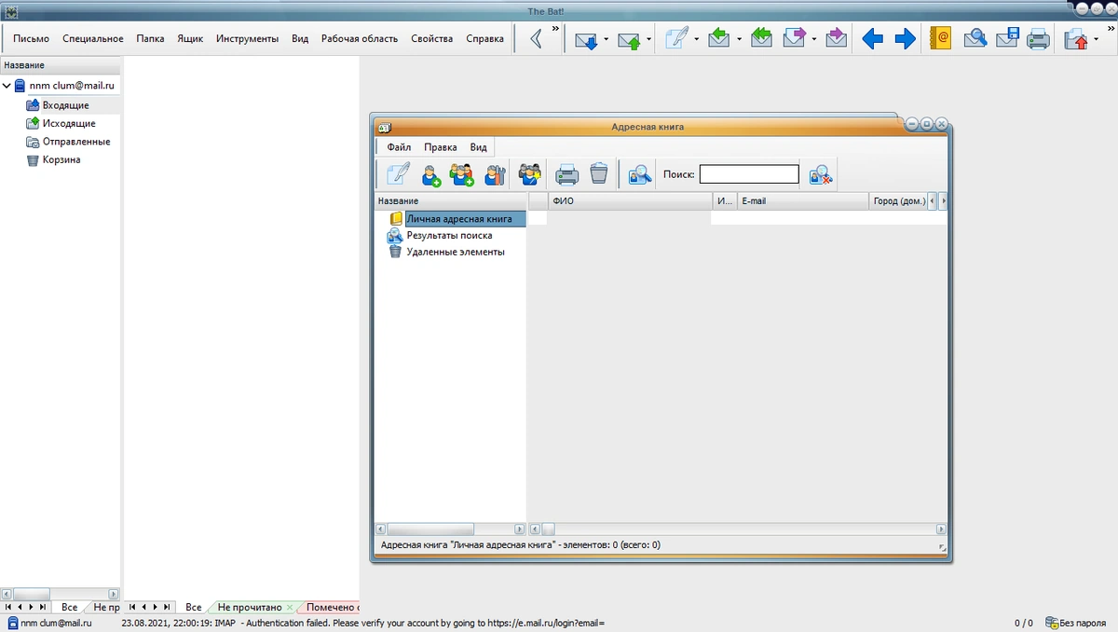
Task: Click the folder with red up-arrow icon
Action: click(x=1076, y=39)
